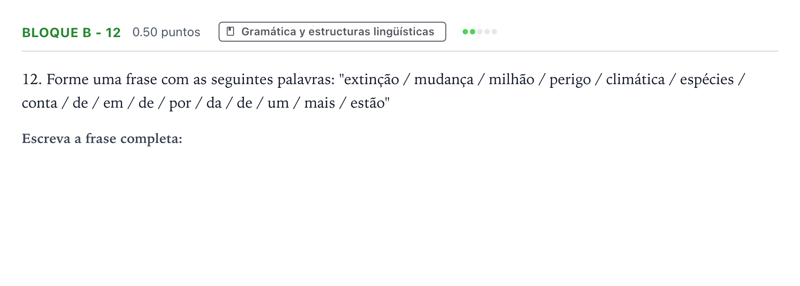Click the word "perigo" in the question
800x286 pixels.
pyautogui.click(x=570, y=80)
